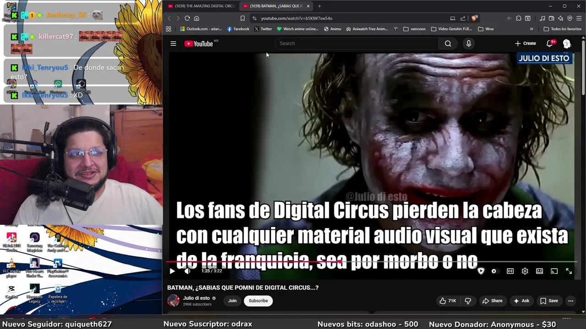Click the shield icon in player controls
The image size is (586, 329).
pyautogui.click(x=481, y=271)
